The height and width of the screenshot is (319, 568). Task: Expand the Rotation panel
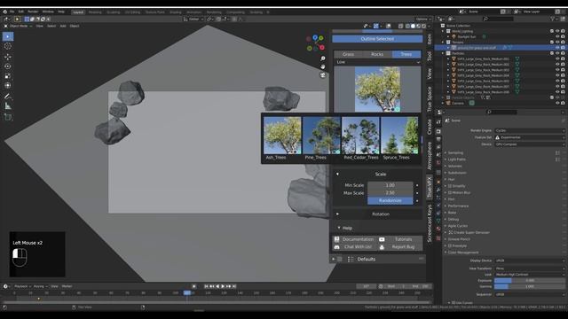(x=337, y=214)
